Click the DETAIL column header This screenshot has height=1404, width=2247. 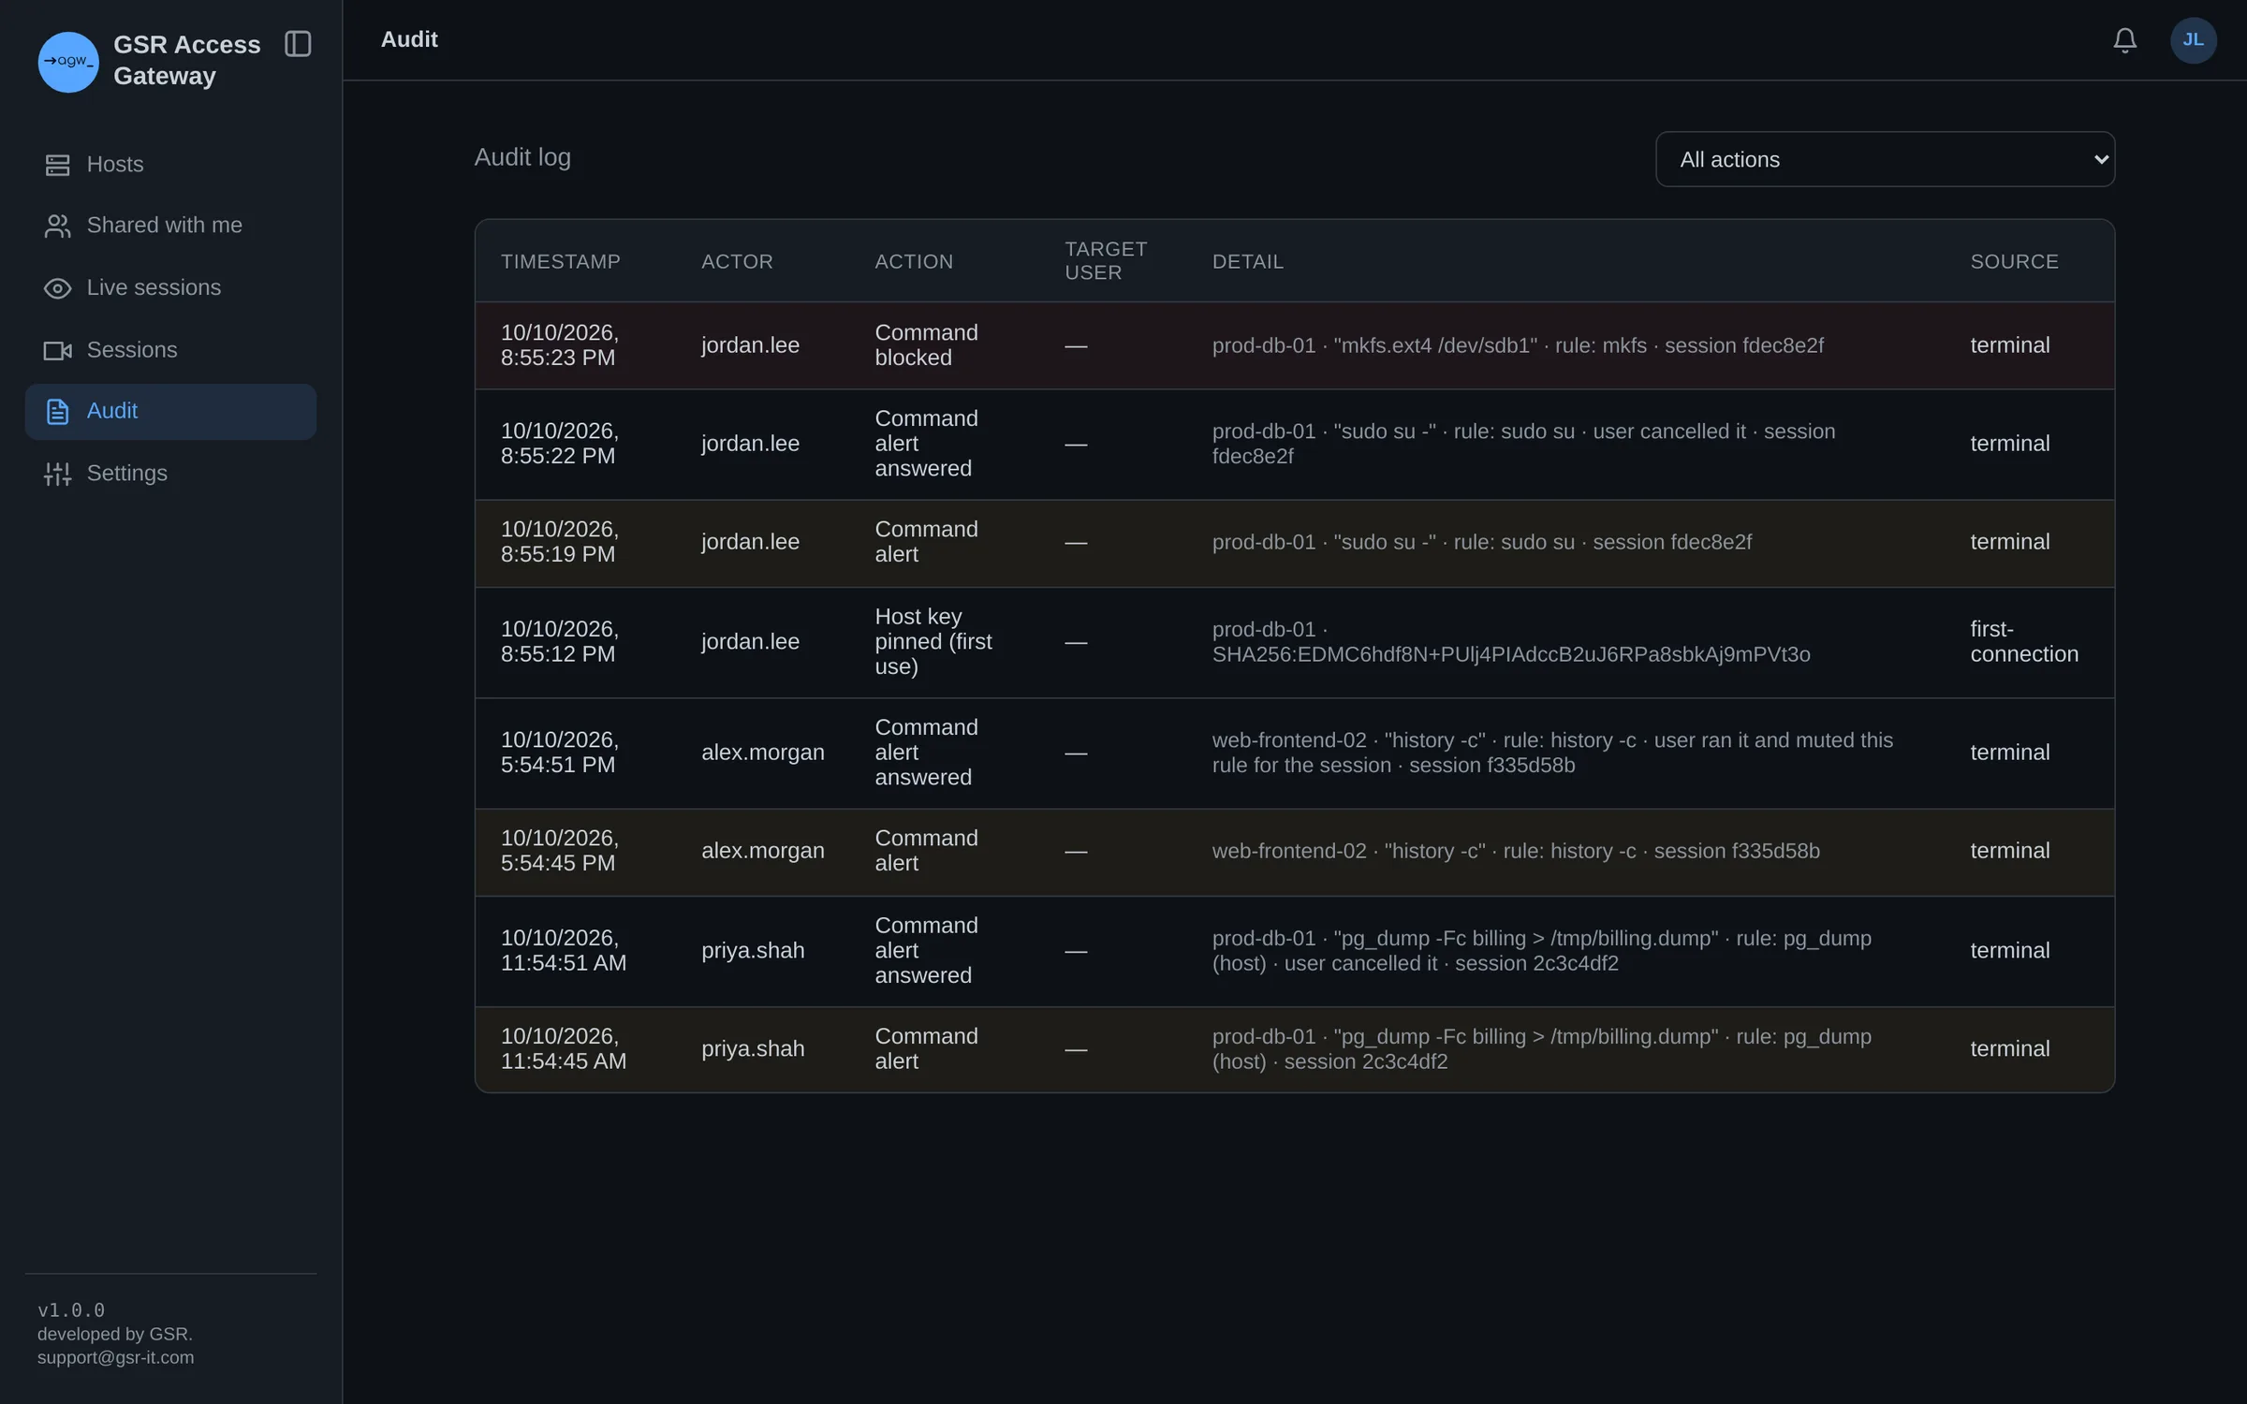coord(1247,262)
